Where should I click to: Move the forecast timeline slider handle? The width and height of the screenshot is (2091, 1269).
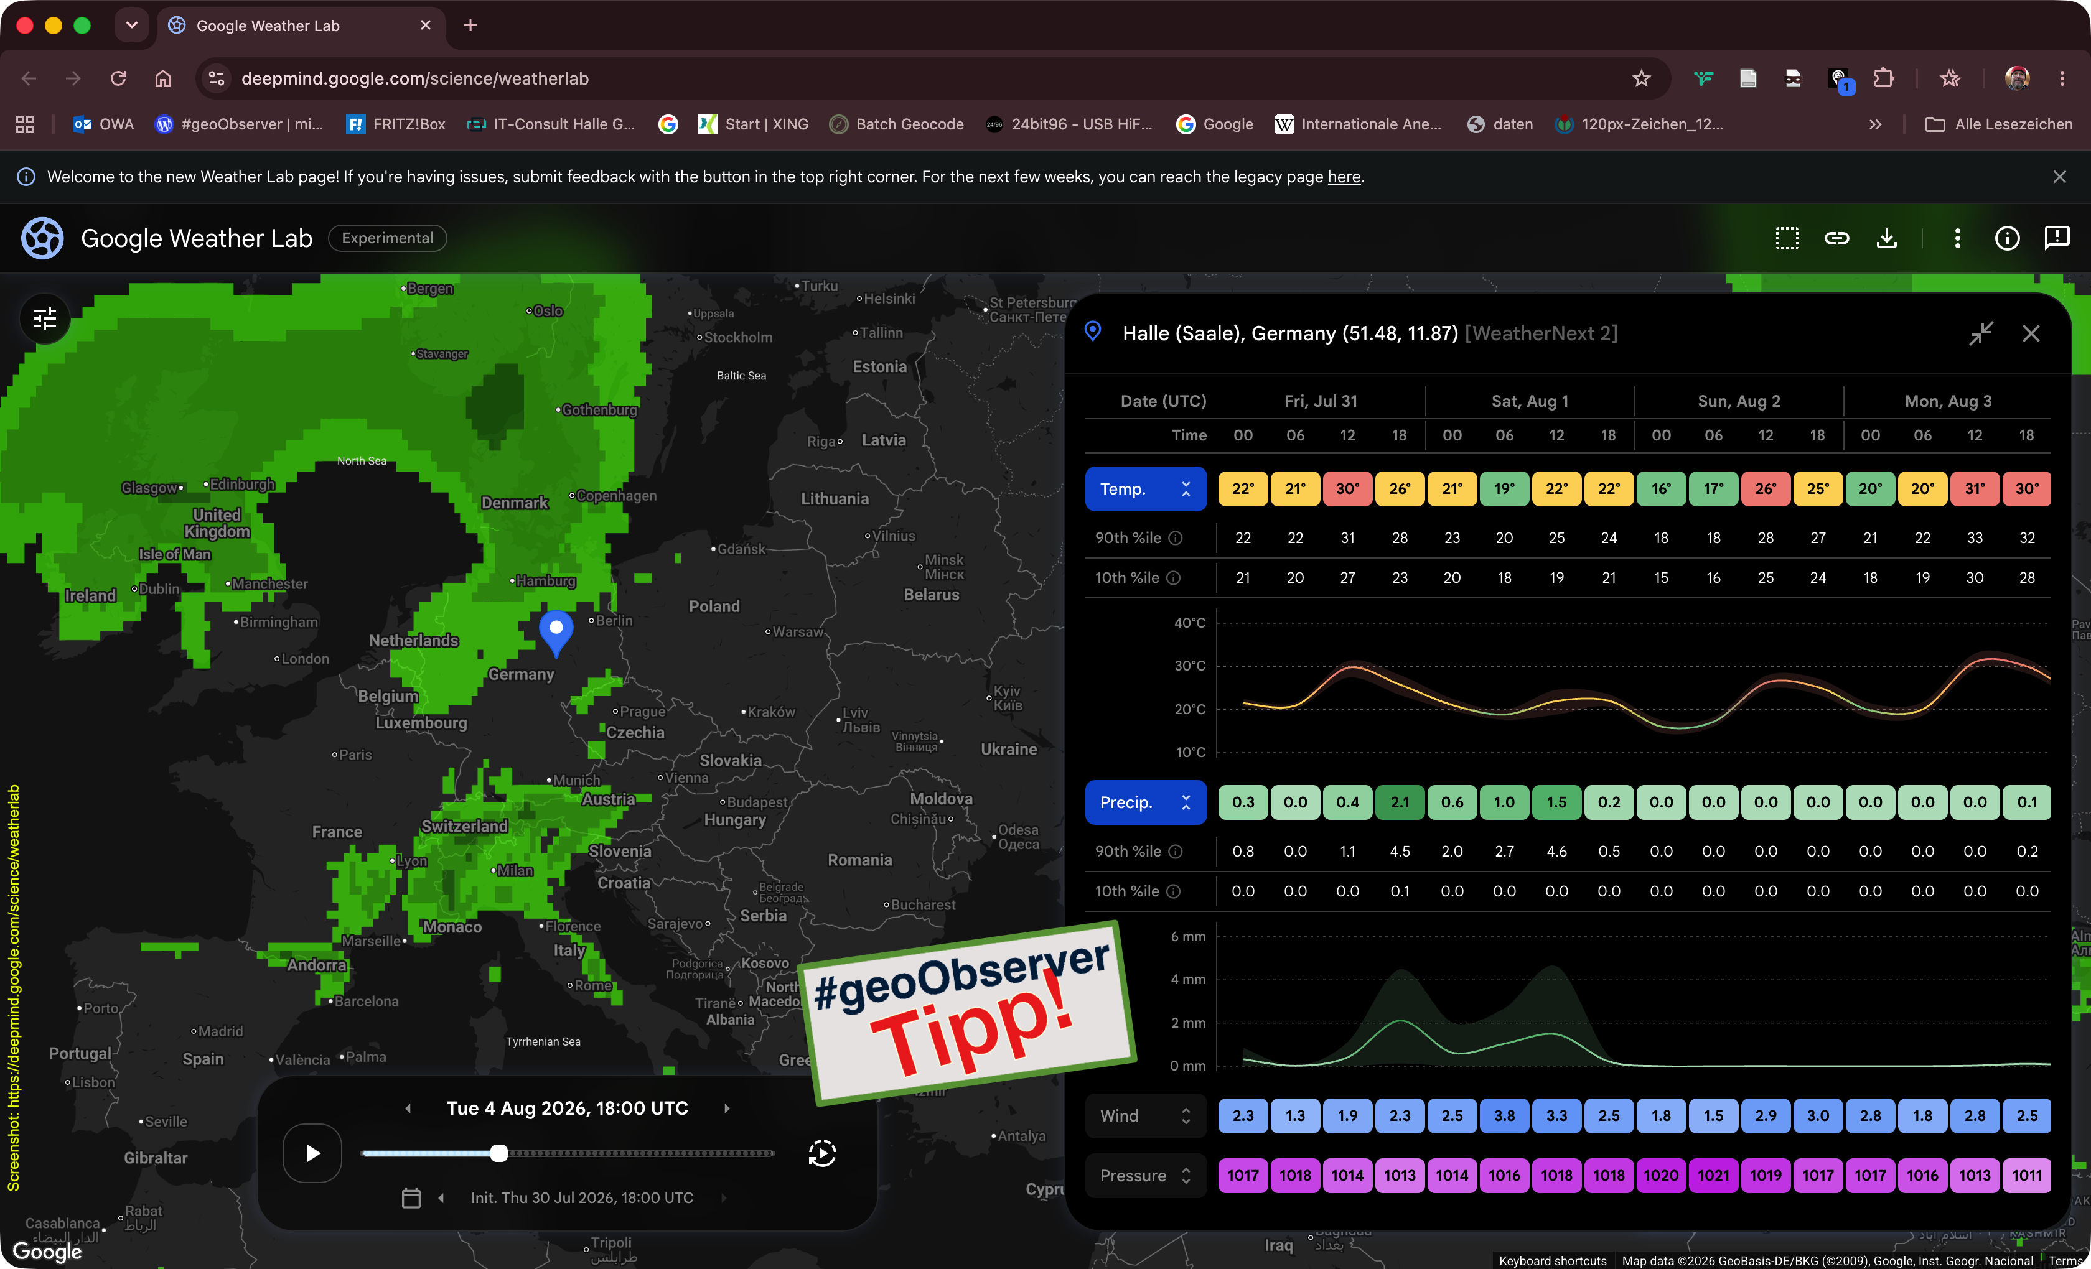(499, 1154)
